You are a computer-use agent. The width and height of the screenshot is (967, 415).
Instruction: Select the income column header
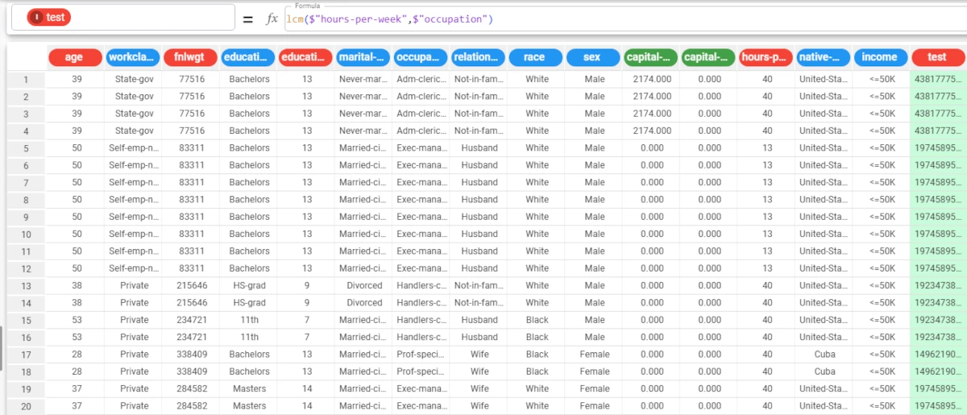click(879, 57)
